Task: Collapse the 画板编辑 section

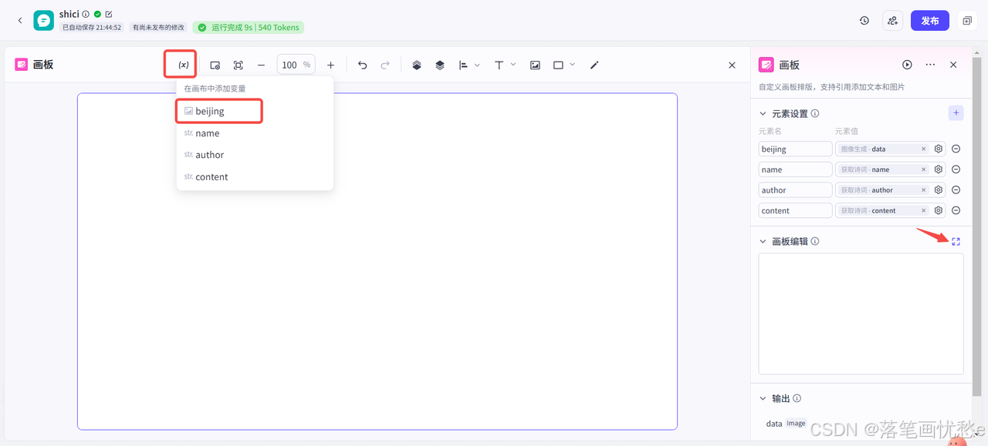Action: point(763,242)
